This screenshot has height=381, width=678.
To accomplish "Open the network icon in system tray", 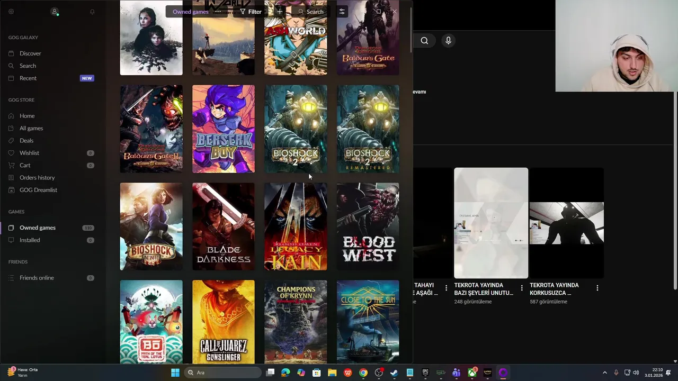I will point(627,373).
